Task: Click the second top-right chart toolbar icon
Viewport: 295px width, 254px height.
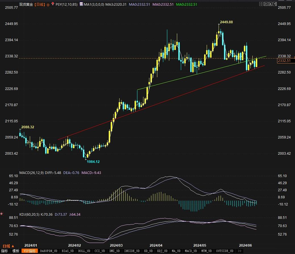Action: pyautogui.click(x=265, y=4)
